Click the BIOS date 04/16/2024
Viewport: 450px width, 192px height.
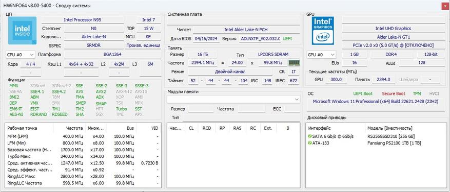[206, 39]
